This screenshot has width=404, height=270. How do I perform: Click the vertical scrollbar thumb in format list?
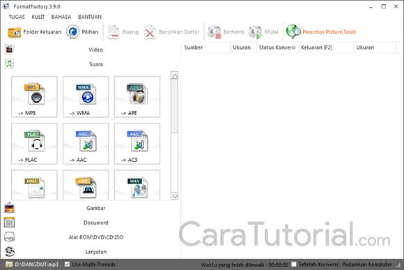point(174,106)
